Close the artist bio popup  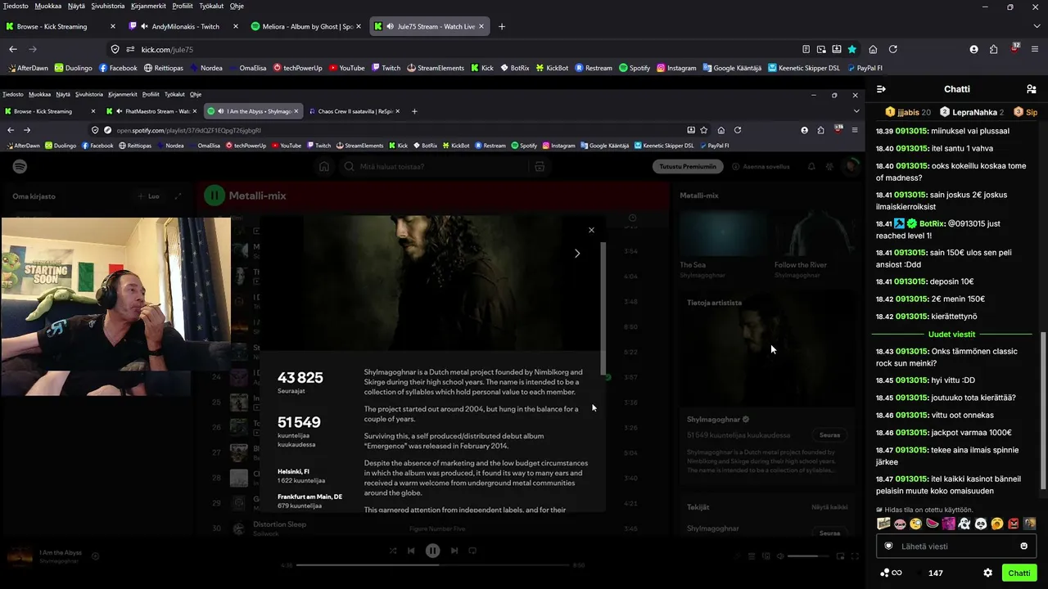[x=591, y=231]
